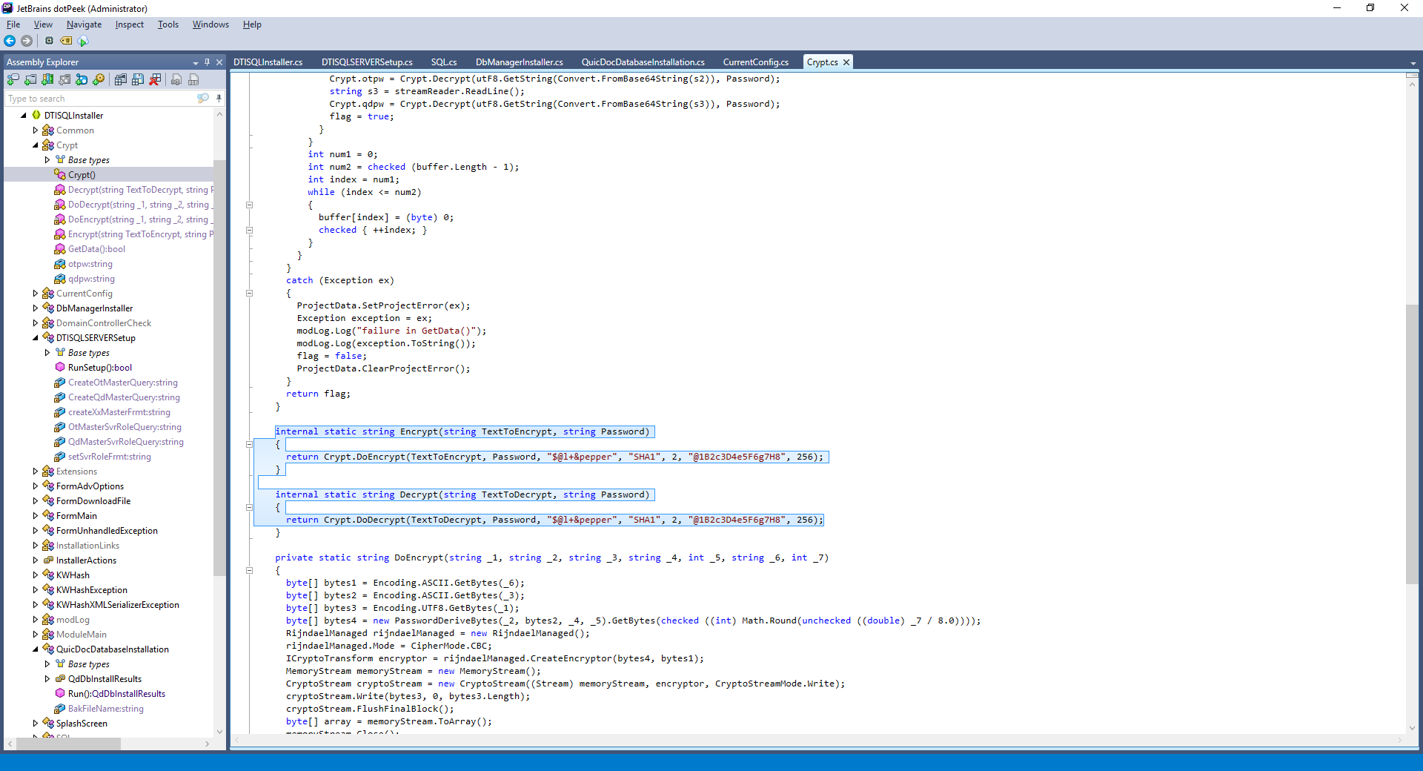Open the Inspect menu
This screenshot has height=771, width=1423.
129,24
